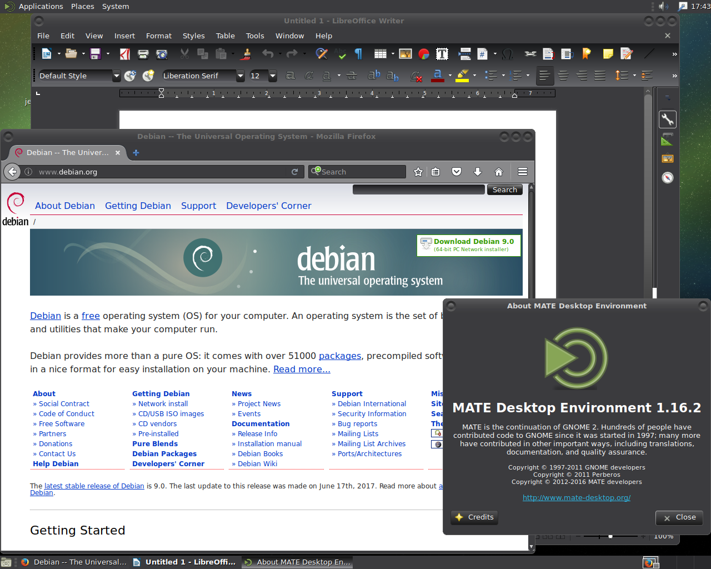Screen dimensions: 711x569
Task: Open the highlighting color dropdown arrow
Action: pos(474,76)
